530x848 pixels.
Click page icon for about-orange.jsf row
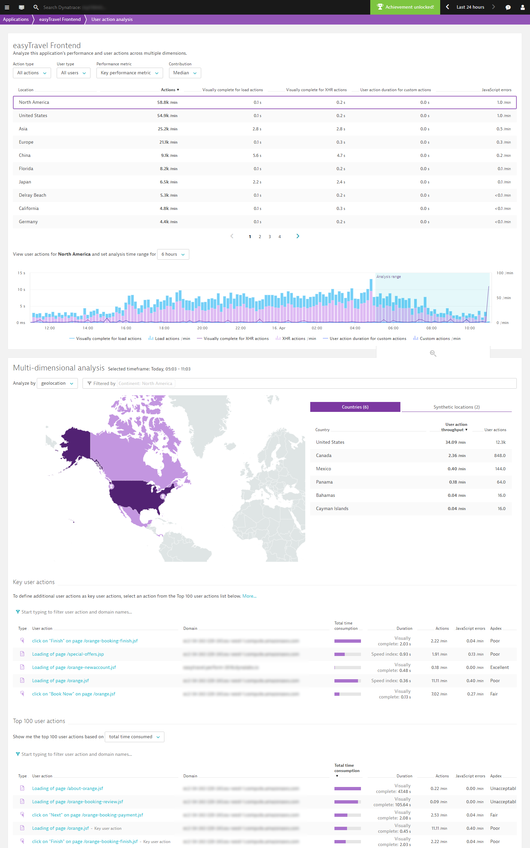22,788
